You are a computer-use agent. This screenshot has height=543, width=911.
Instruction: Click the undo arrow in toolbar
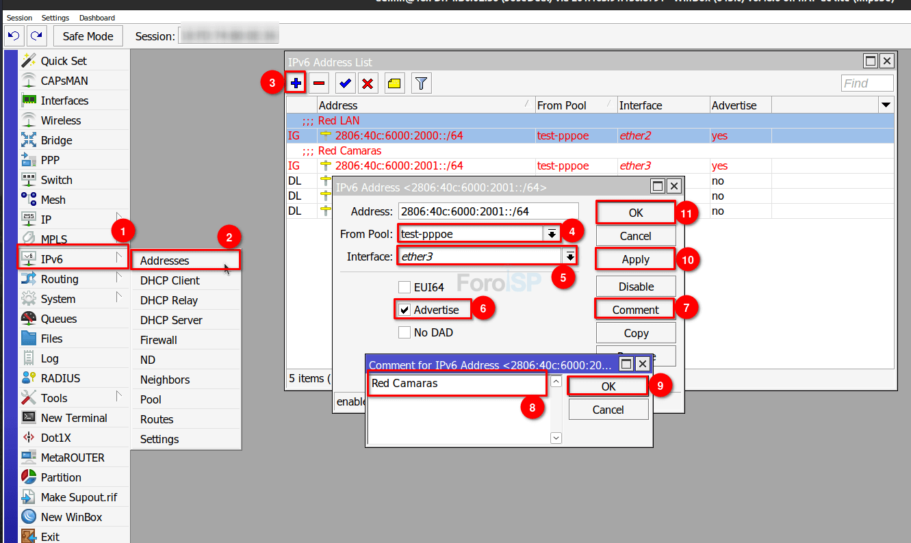(x=15, y=36)
